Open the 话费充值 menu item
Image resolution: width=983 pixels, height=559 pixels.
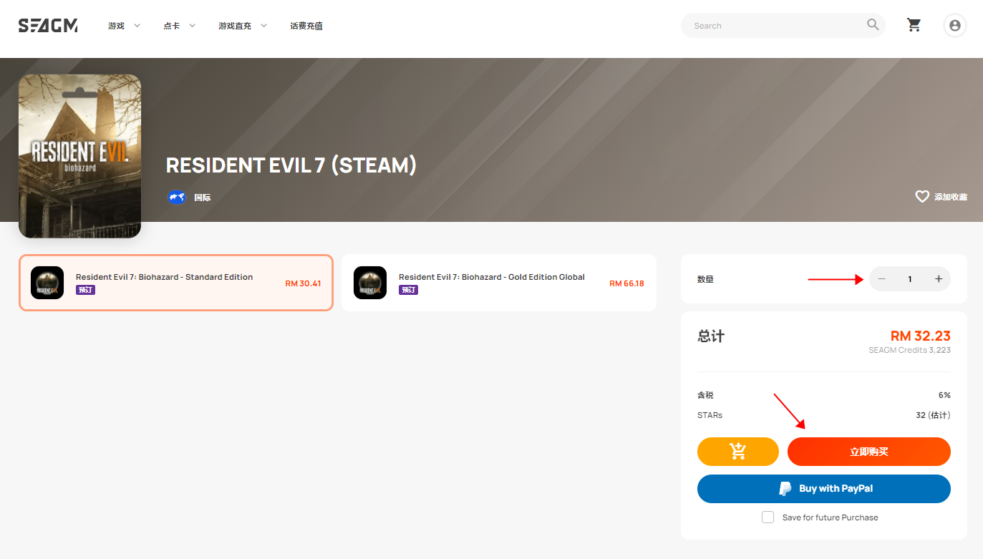(306, 26)
